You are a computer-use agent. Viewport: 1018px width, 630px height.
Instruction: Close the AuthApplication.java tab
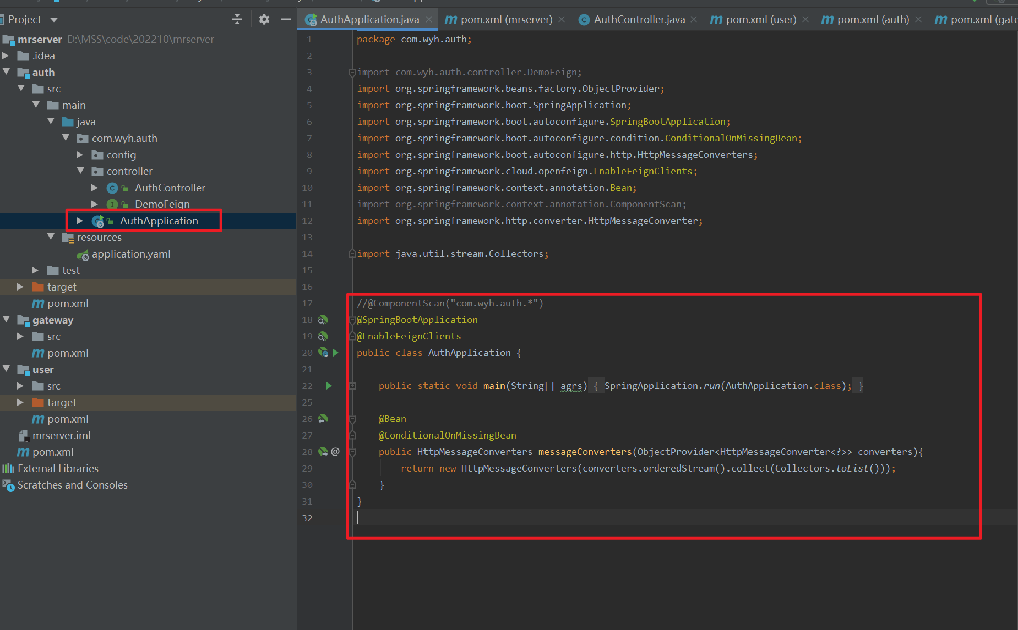[x=429, y=20]
